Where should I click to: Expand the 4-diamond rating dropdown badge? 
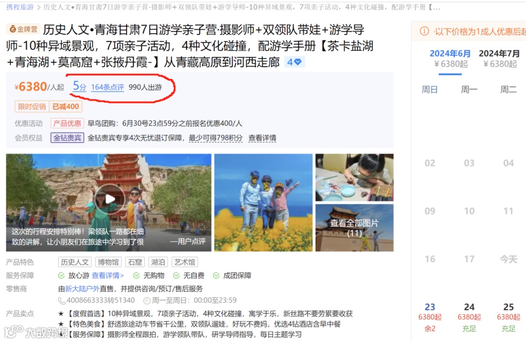294,62
